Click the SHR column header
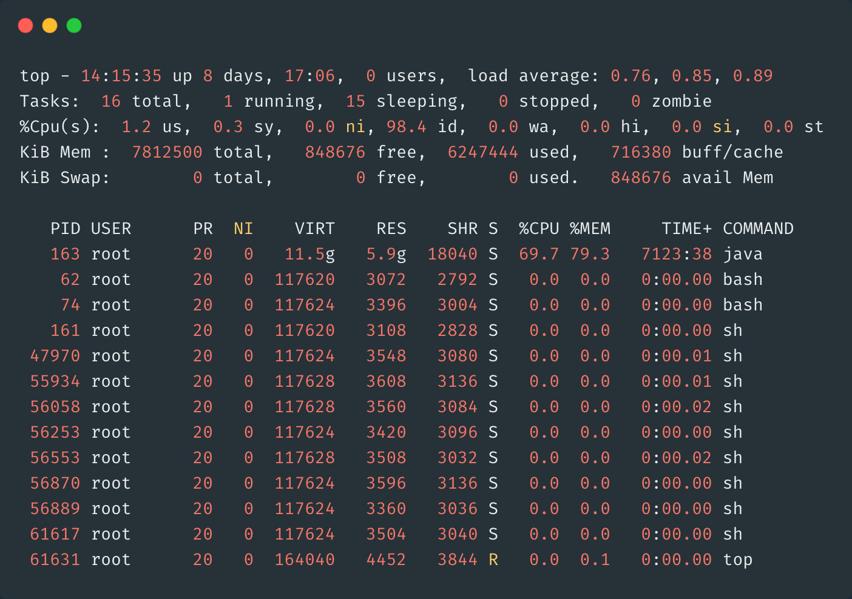Screen dimensions: 852x599 pyautogui.click(x=462, y=229)
